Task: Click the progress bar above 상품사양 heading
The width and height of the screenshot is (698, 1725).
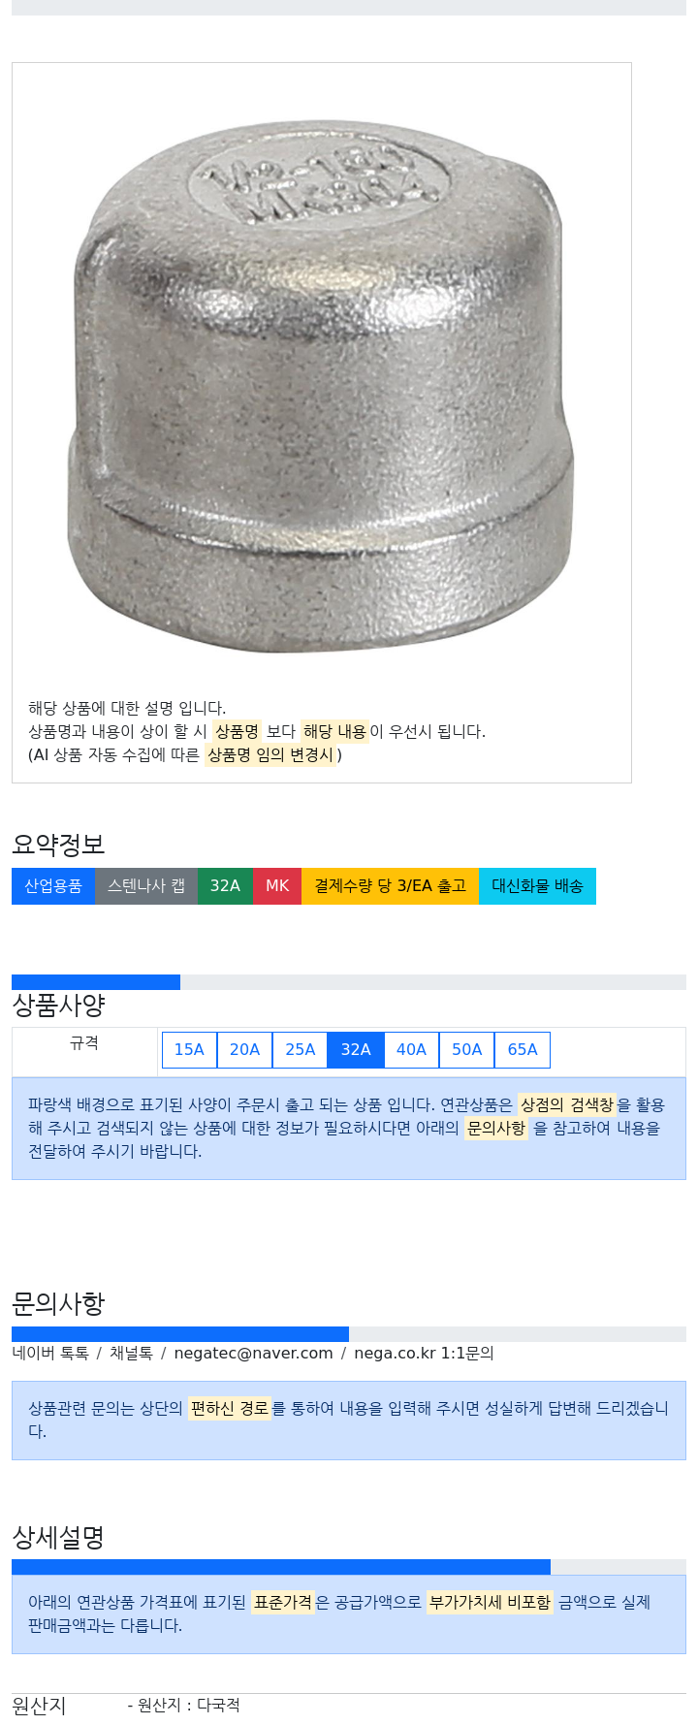Action: coord(349,982)
